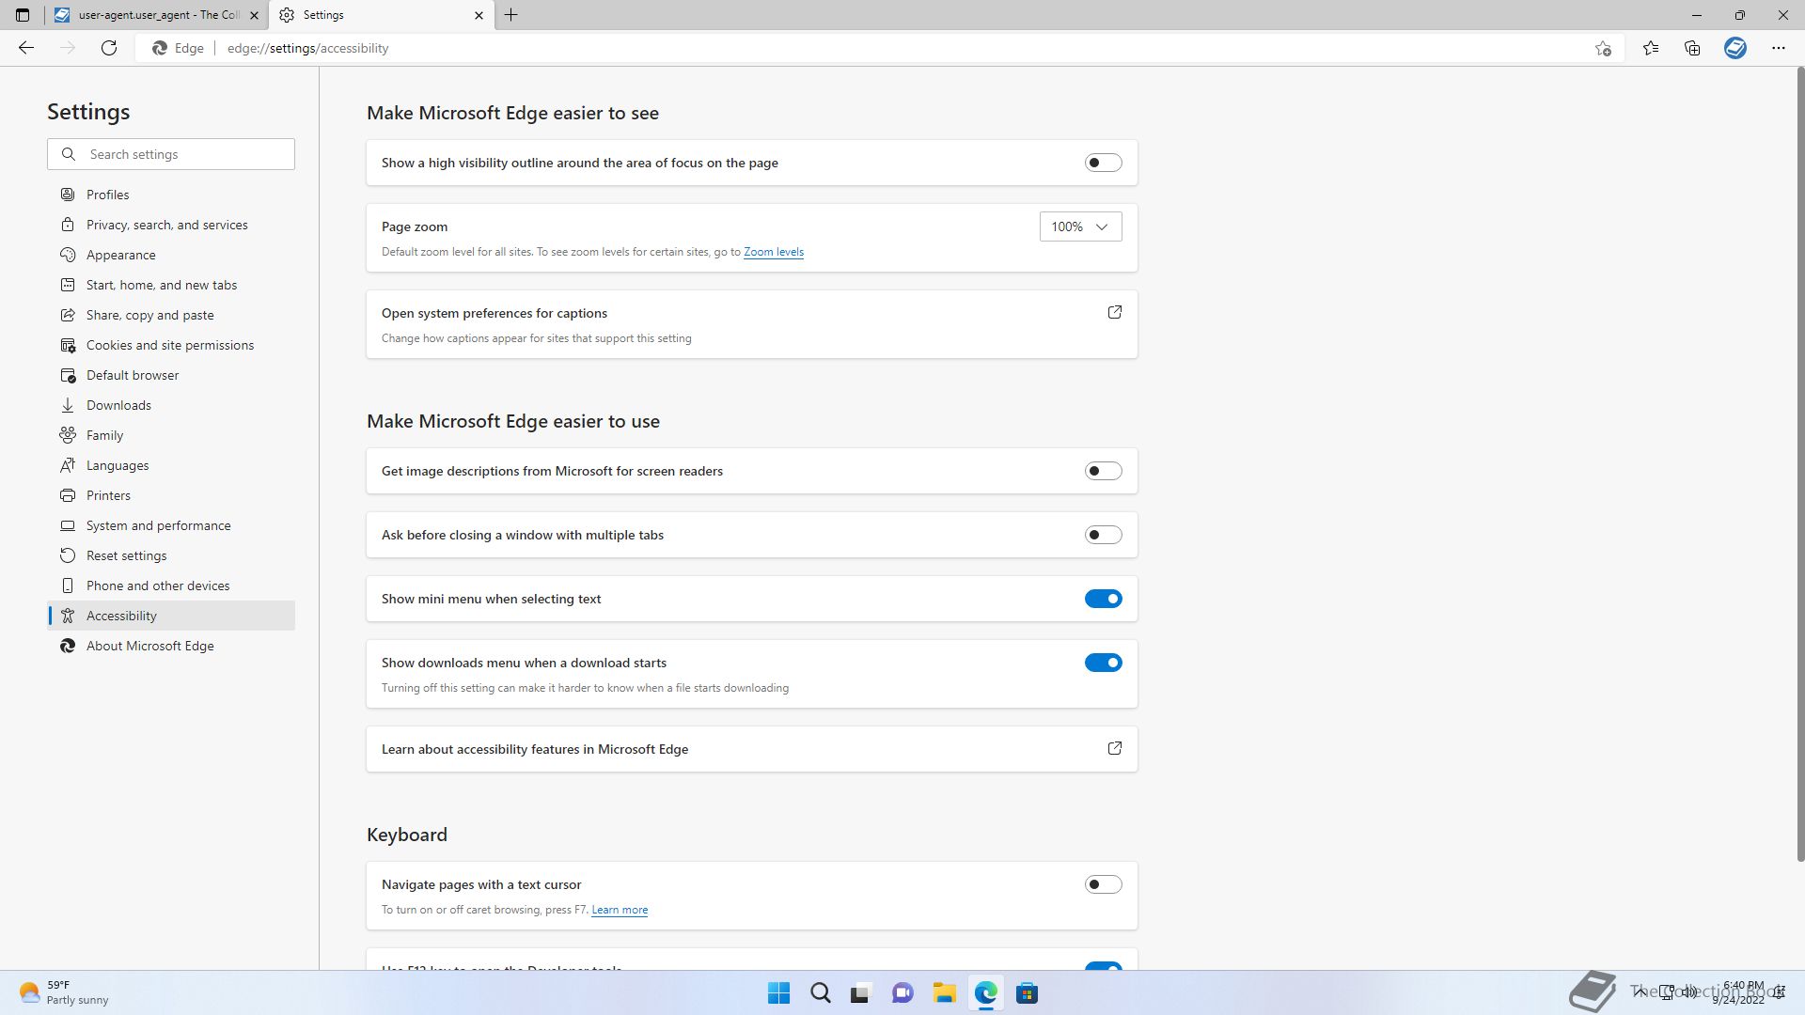View site information Edge icon
1805x1015 pixels.
(178, 48)
